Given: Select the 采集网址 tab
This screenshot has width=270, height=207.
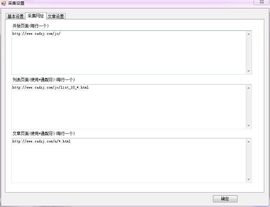Looking at the screenshot, I should [x=36, y=16].
